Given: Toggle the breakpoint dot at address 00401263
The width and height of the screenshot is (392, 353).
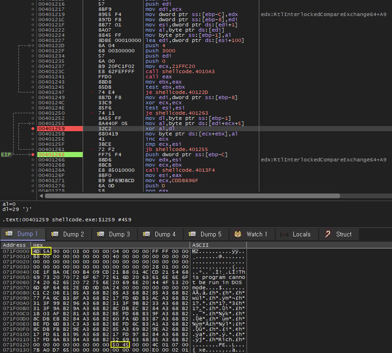Looking at the screenshot, I should coord(32,155).
